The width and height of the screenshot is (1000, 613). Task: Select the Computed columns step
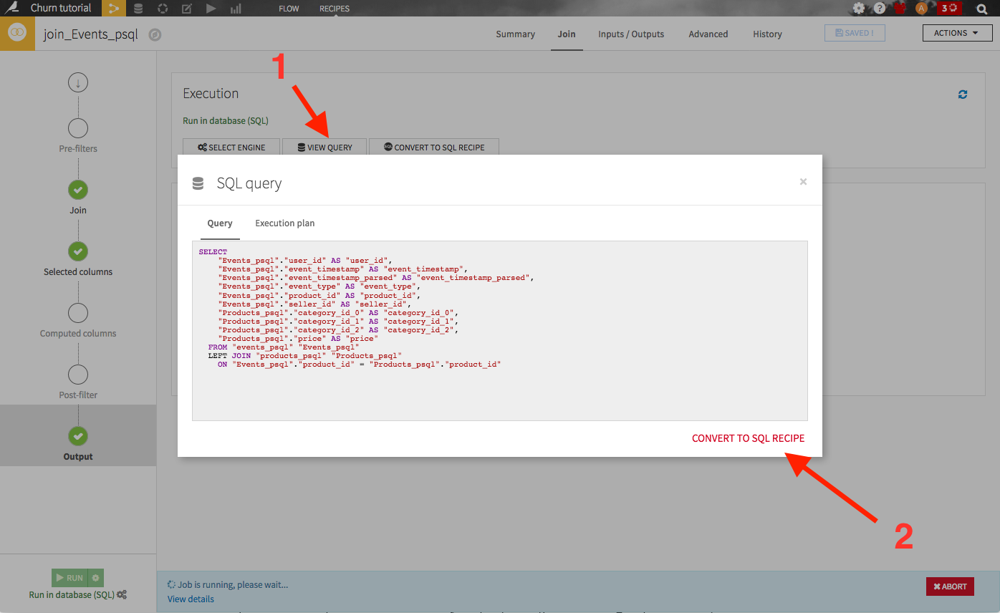tap(77, 313)
